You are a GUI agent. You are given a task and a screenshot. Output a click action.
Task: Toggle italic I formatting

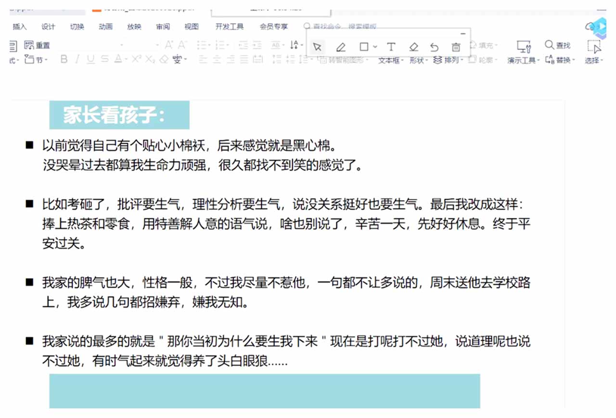click(77, 59)
